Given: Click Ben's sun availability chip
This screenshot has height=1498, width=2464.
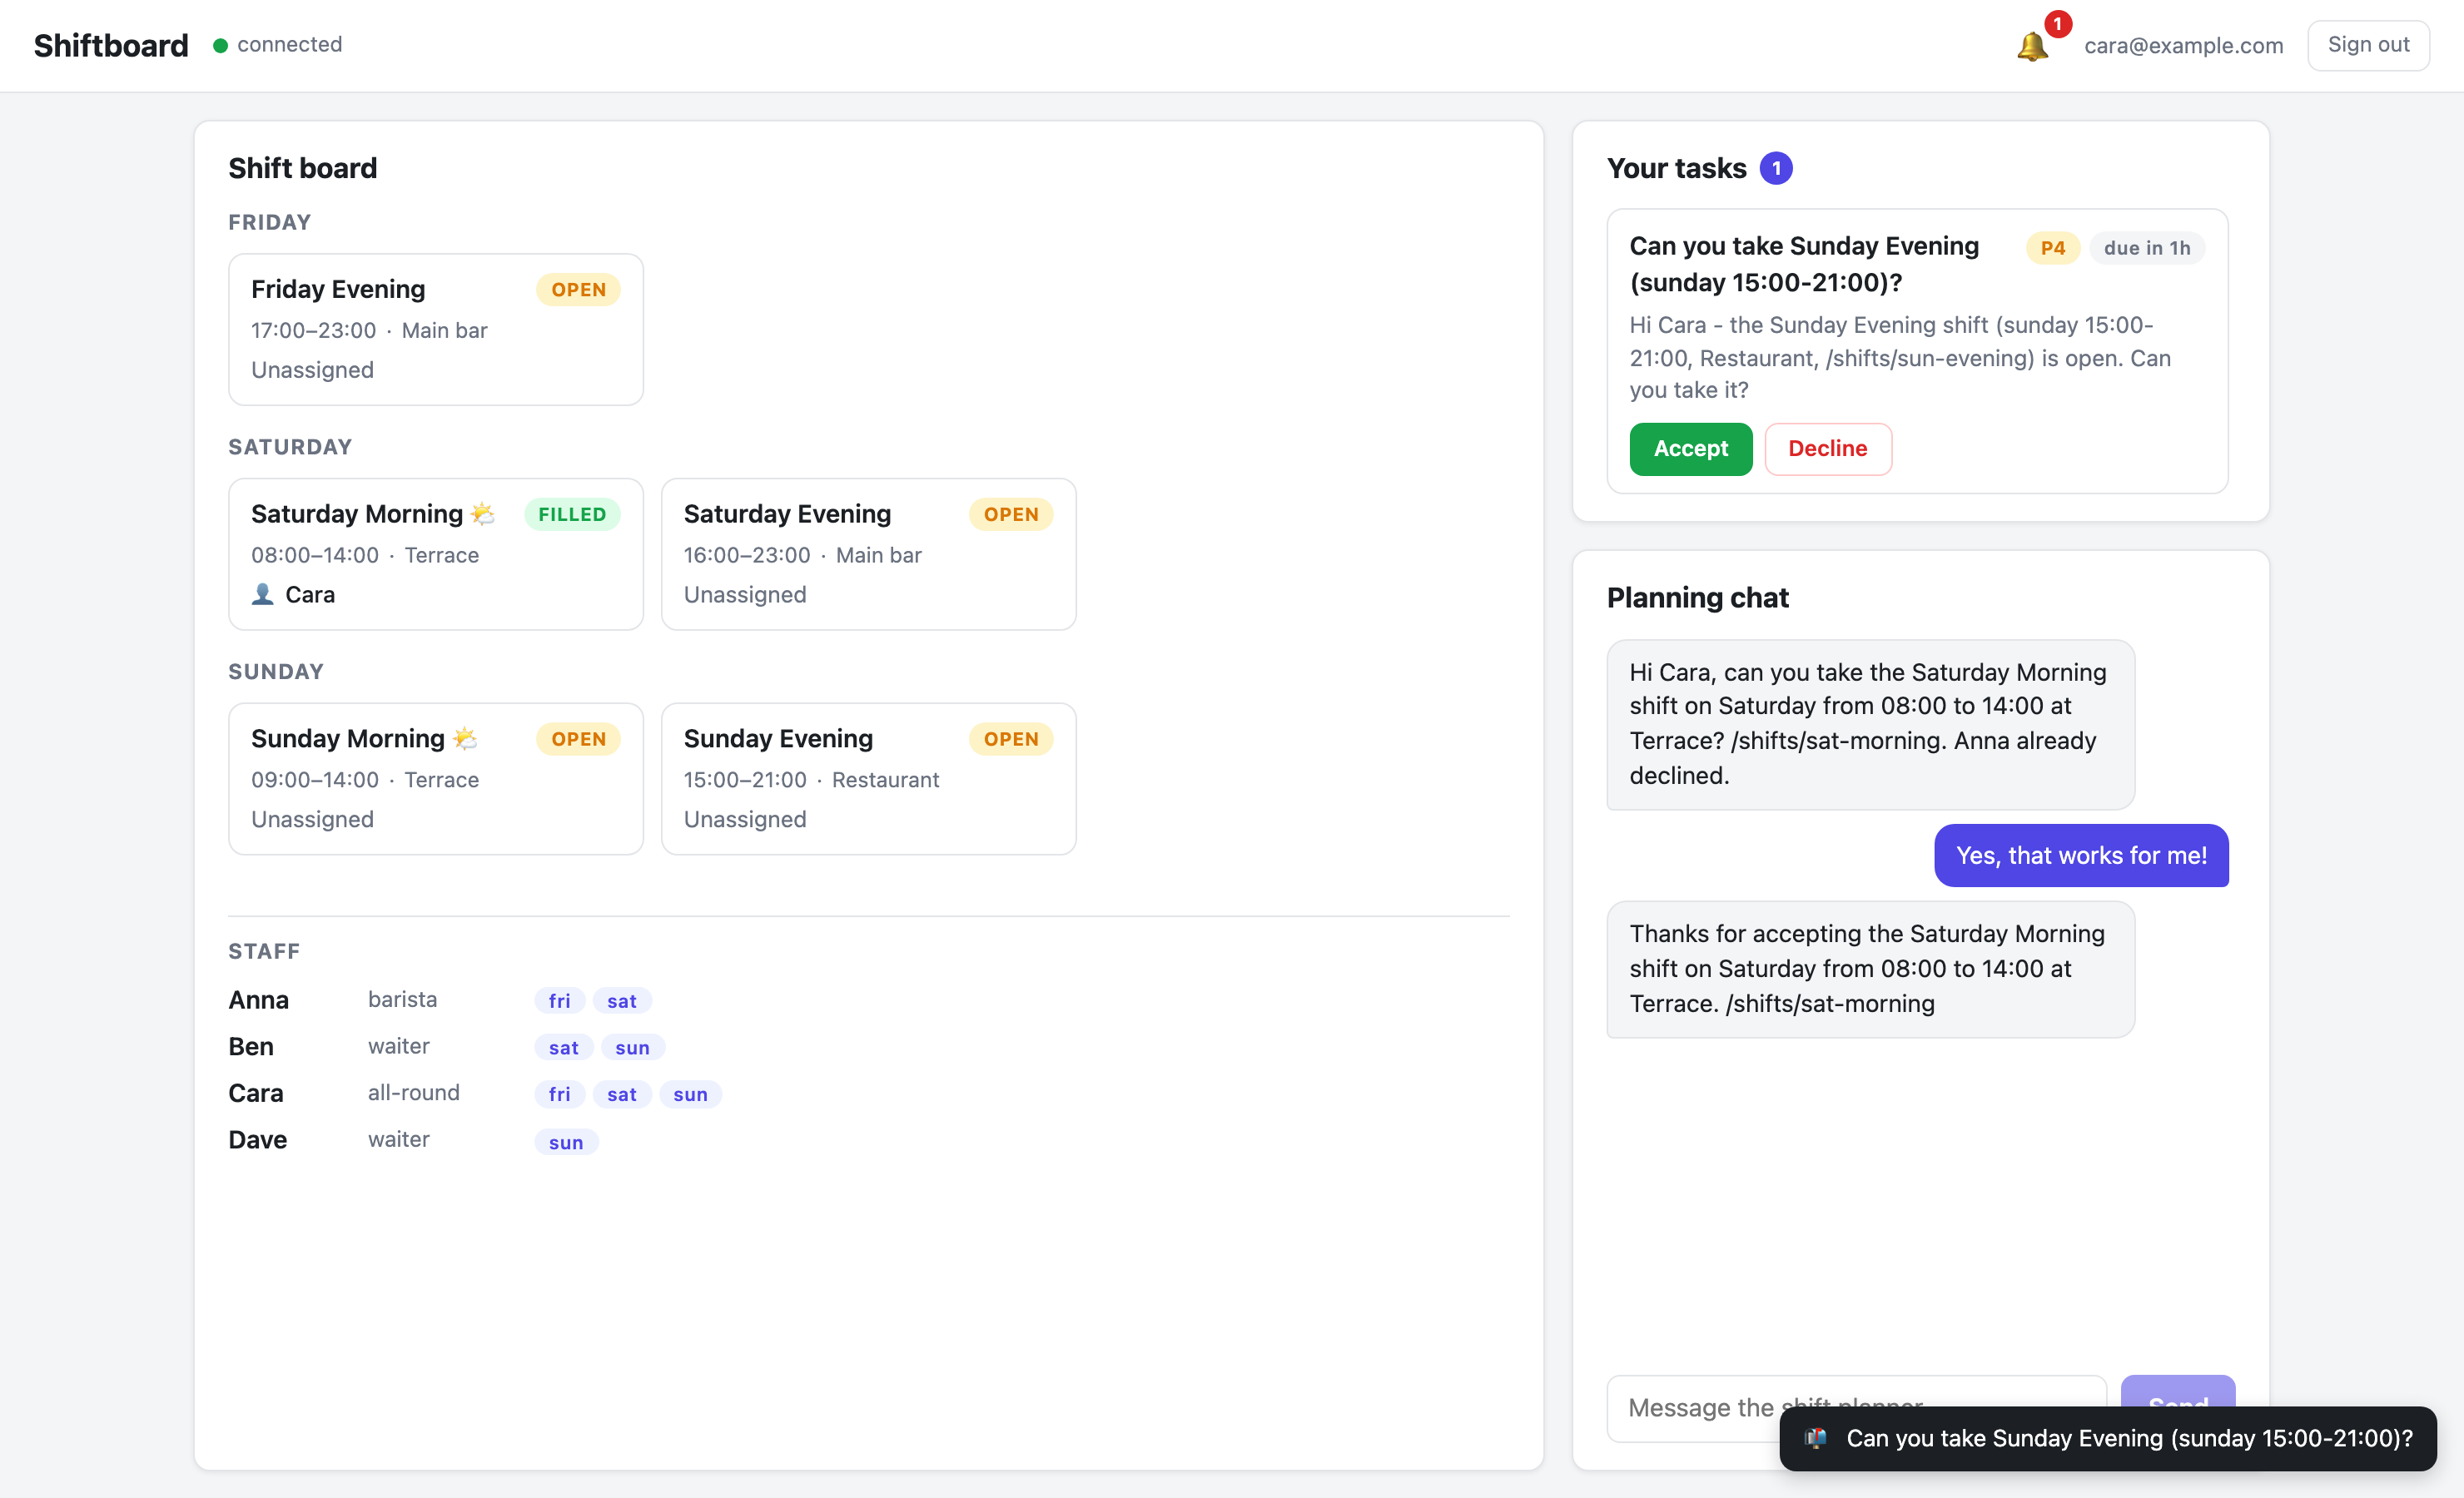Looking at the screenshot, I should [x=632, y=1048].
